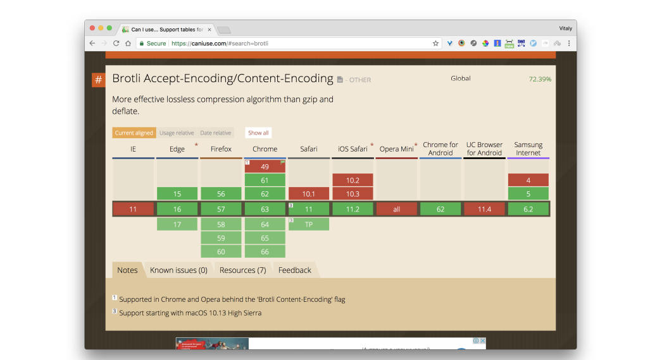Click the Firefox 57 current version cell
The width and height of the screenshot is (662, 360).
pos(221,209)
